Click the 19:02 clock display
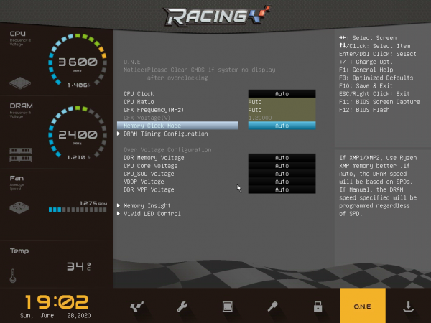 pyautogui.click(x=57, y=302)
